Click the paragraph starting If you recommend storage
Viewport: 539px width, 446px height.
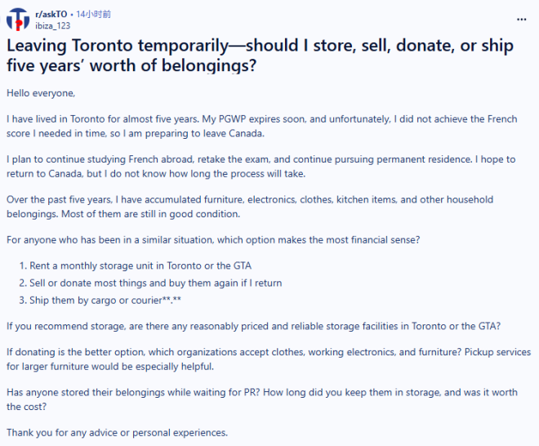click(254, 326)
